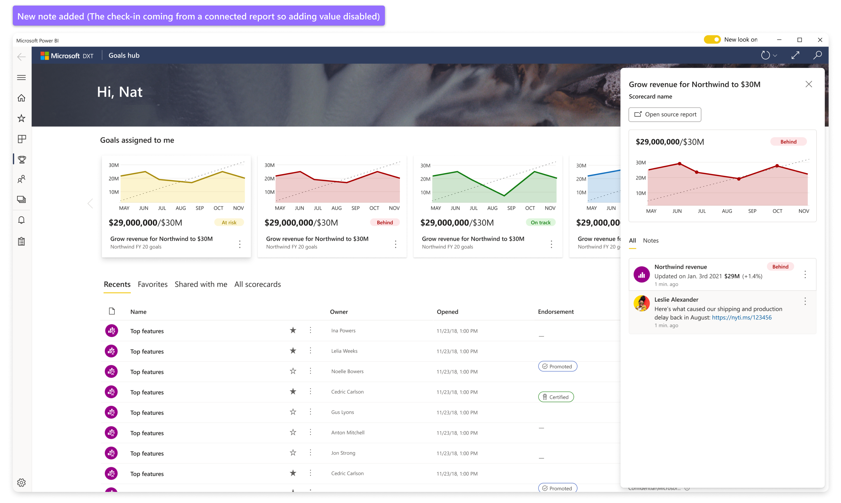Switch to Shared with me tab
The height and width of the screenshot is (503, 841).
pyautogui.click(x=201, y=284)
